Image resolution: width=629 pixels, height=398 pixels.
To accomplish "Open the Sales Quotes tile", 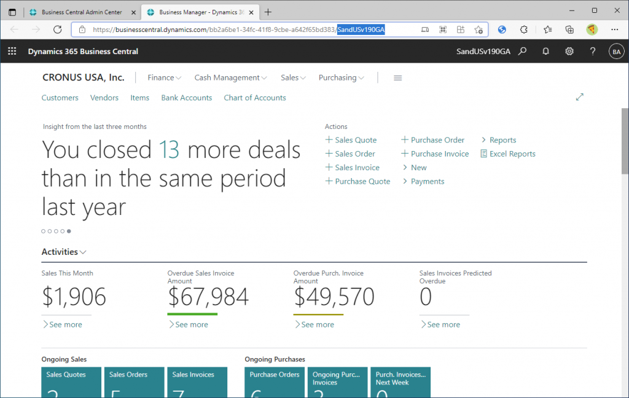I will tap(71, 383).
